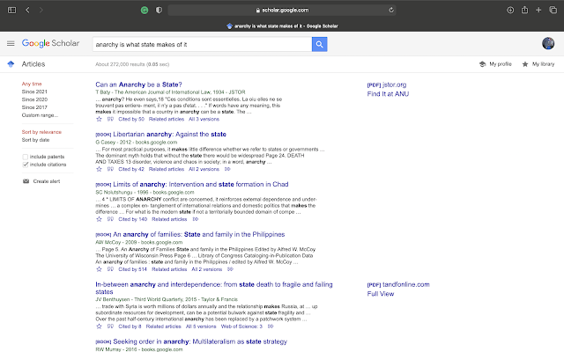The height and width of the screenshot is (352, 564).
Task: Click the green Grammarly extension icon
Action: [145, 10]
